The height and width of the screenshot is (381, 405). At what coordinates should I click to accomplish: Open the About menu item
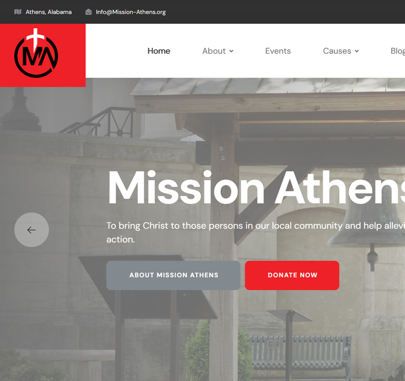pyautogui.click(x=214, y=51)
